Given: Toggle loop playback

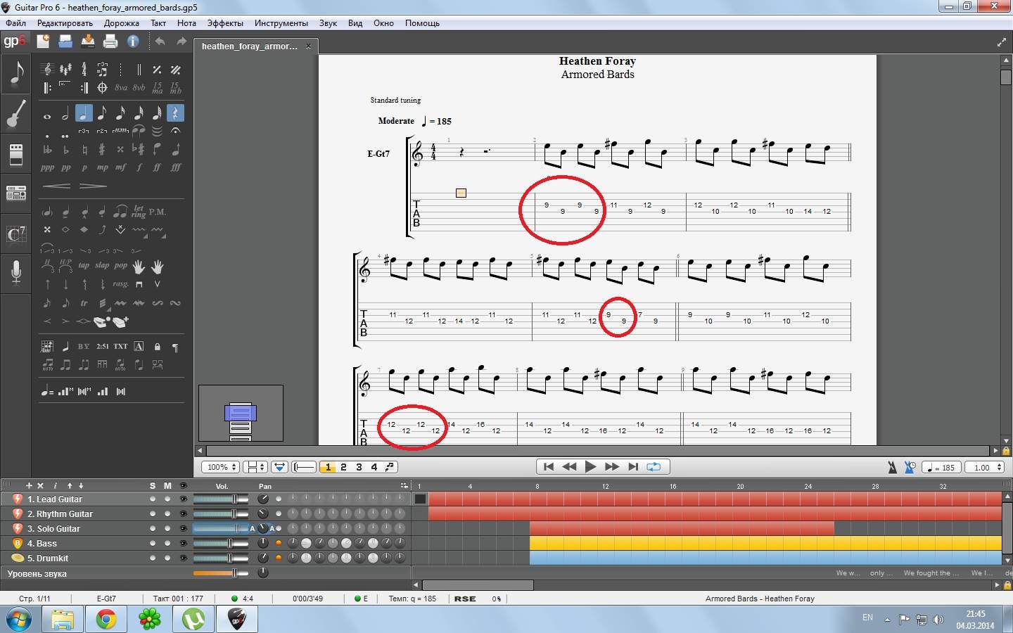Looking at the screenshot, I should [654, 466].
